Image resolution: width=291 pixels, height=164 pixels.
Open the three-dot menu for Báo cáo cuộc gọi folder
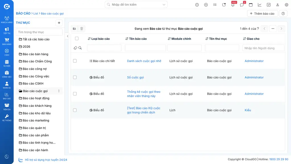pyautogui.click(x=59, y=91)
